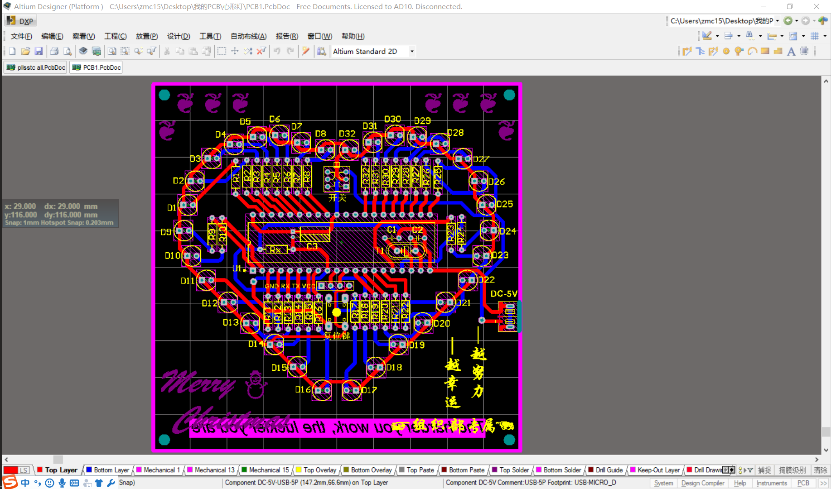
Task: Click the Mechanical 15 green color swatch
Action: tap(244, 470)
